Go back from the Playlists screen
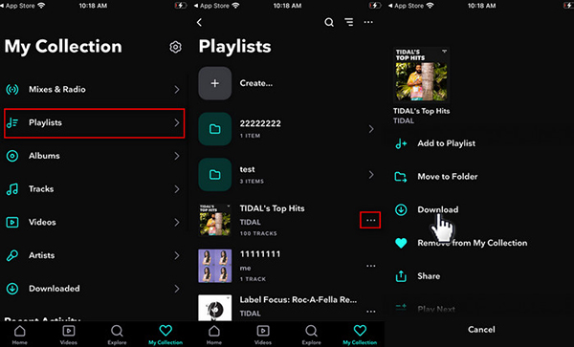 pos(200,22)
